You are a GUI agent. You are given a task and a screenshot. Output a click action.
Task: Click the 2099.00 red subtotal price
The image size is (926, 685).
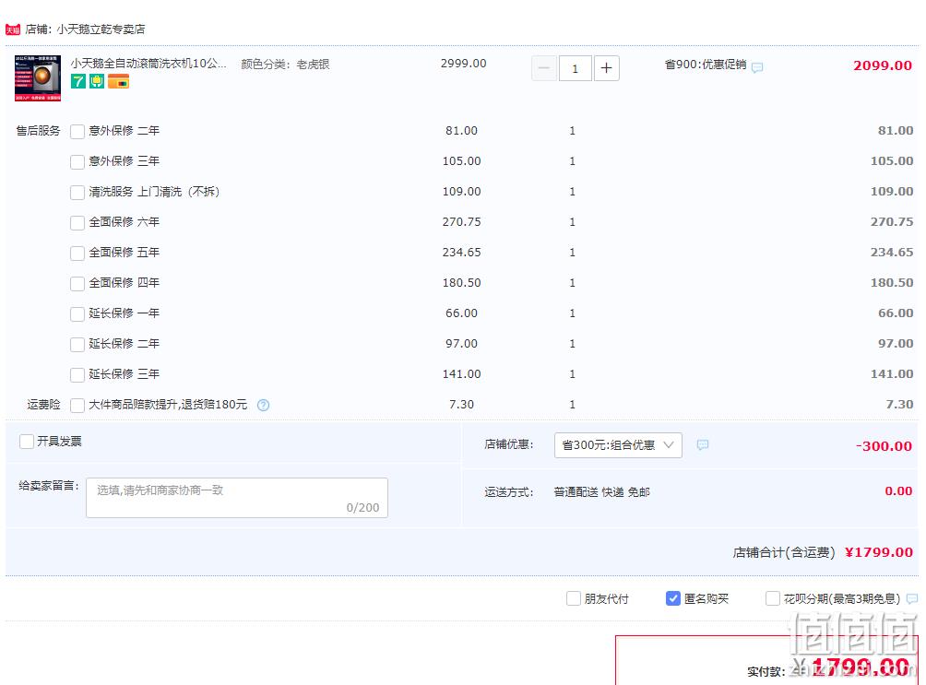pyautogui.click(x=883, y=65)
